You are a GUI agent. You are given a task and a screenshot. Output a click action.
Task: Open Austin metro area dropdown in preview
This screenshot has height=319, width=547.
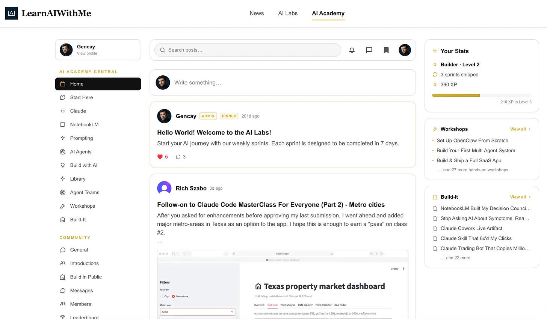(x=198, y=312)
